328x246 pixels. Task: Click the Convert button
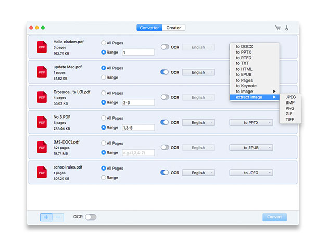point(275,217)
